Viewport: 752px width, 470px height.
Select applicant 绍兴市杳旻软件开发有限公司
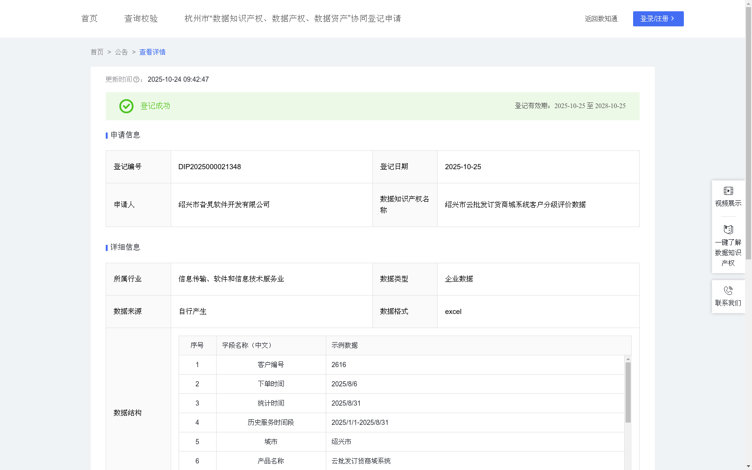[224, 204]
